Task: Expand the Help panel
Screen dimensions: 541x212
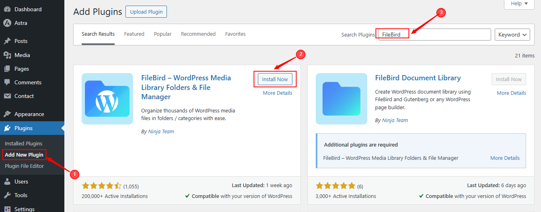Action: click(519, 4)
